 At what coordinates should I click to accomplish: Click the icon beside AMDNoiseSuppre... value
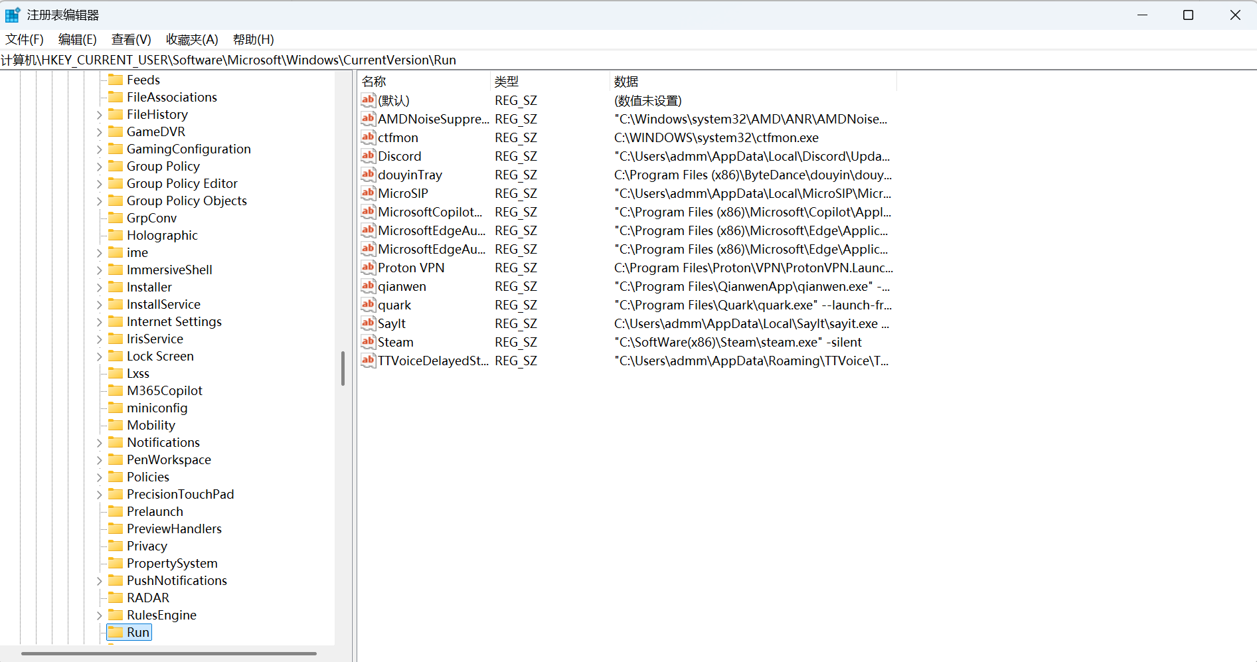[369, 118]
